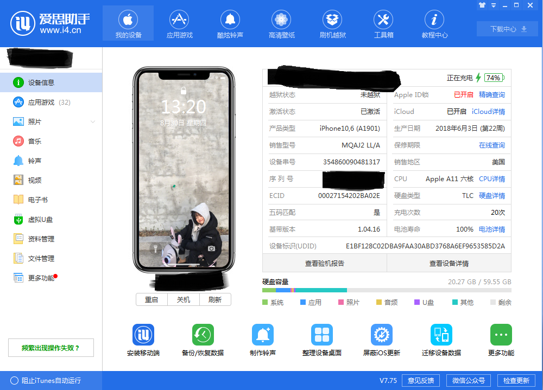543x390 pixels.
Task: Open 电子书 ebooks in the sidebar
Action: (51, 200)
